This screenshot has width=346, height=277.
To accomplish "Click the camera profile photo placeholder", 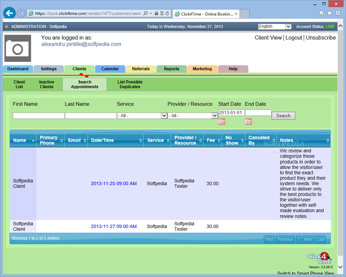I will click(x=18, y=48).
